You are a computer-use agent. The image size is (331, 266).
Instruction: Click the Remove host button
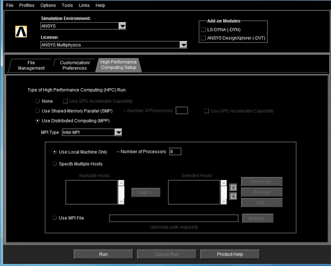point(262,192)
